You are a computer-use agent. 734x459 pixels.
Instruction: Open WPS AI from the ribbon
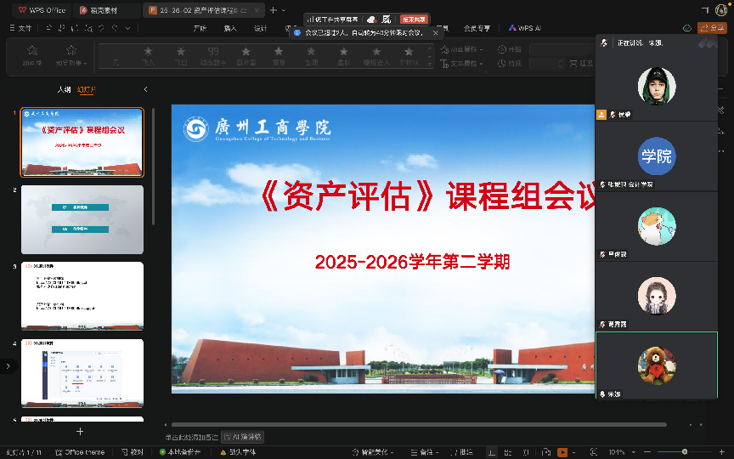click(525, 27)
